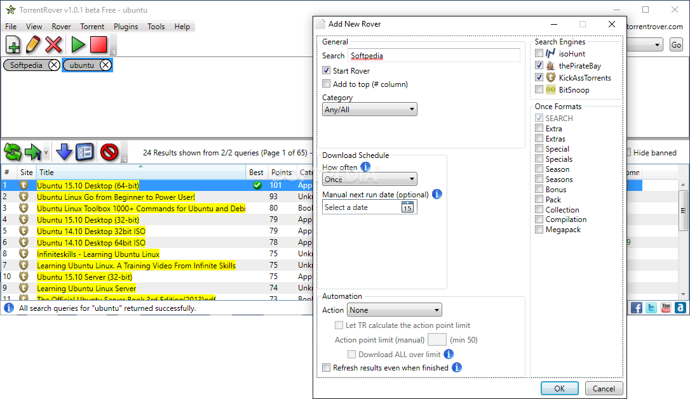Open the Torrent menu
Viewport: 690px width, 399px height.
coord(92,27)
